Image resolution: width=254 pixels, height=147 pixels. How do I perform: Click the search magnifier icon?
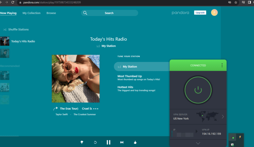coord(85,13)
